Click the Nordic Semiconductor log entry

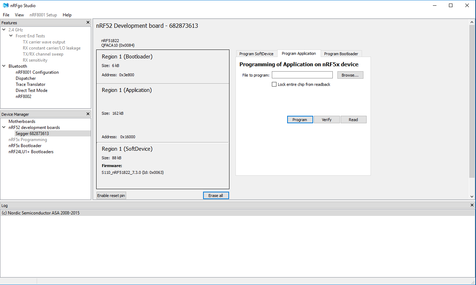coord(238,213)
